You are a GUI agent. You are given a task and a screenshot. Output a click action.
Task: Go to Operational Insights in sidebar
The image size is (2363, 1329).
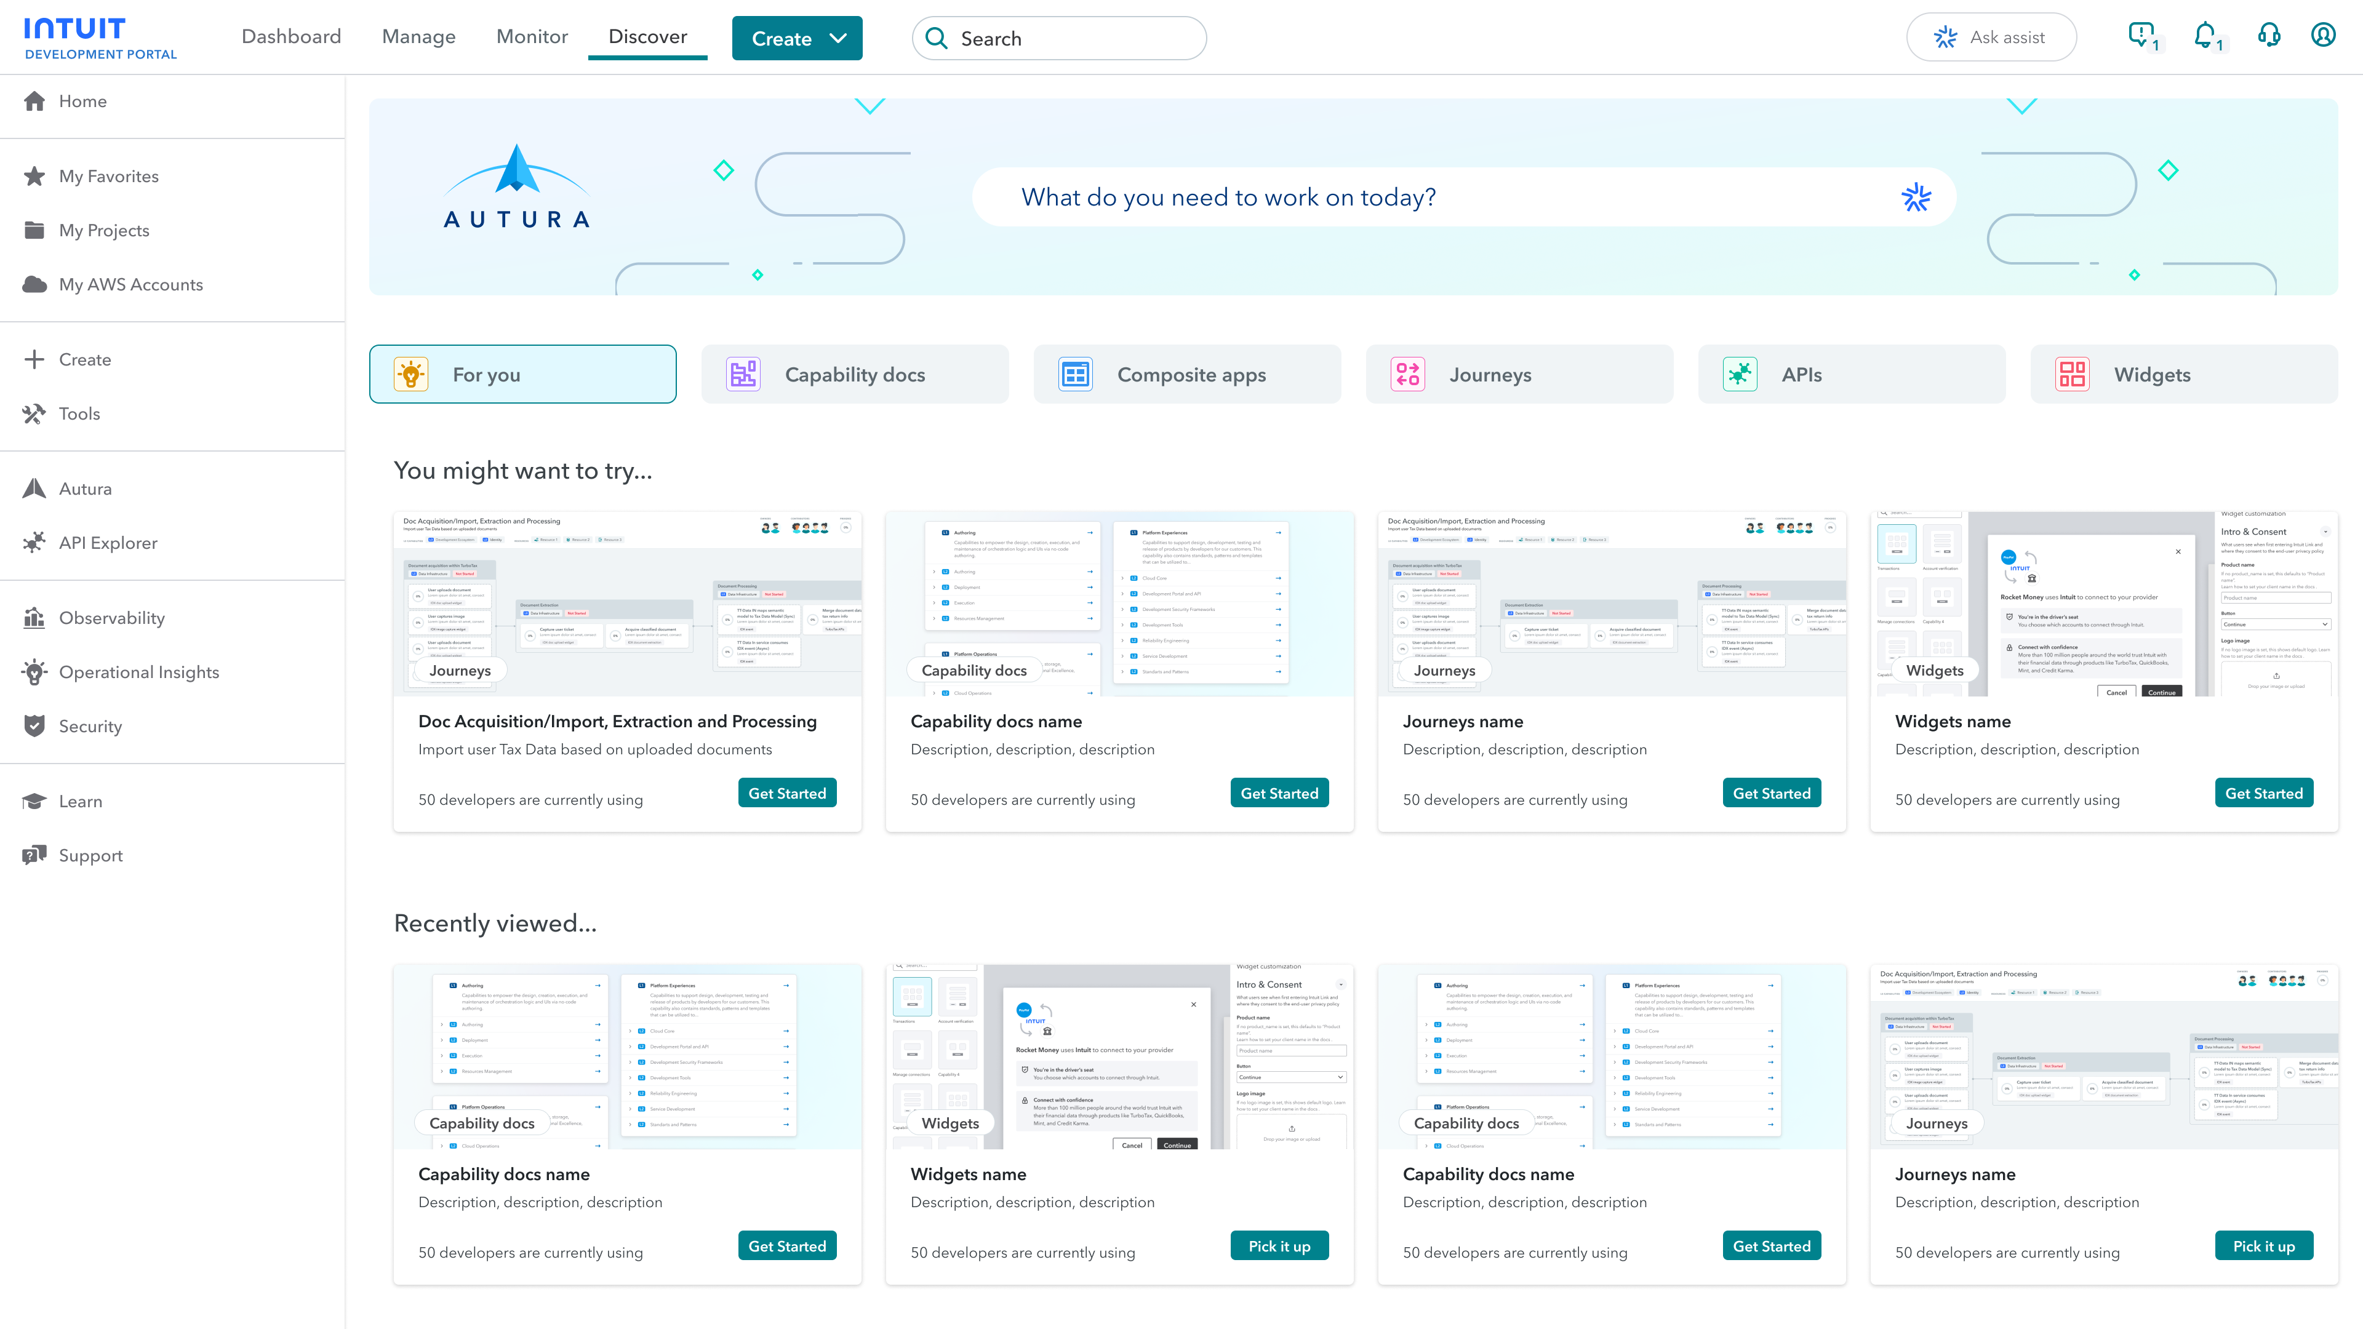[x=138, y=672]
